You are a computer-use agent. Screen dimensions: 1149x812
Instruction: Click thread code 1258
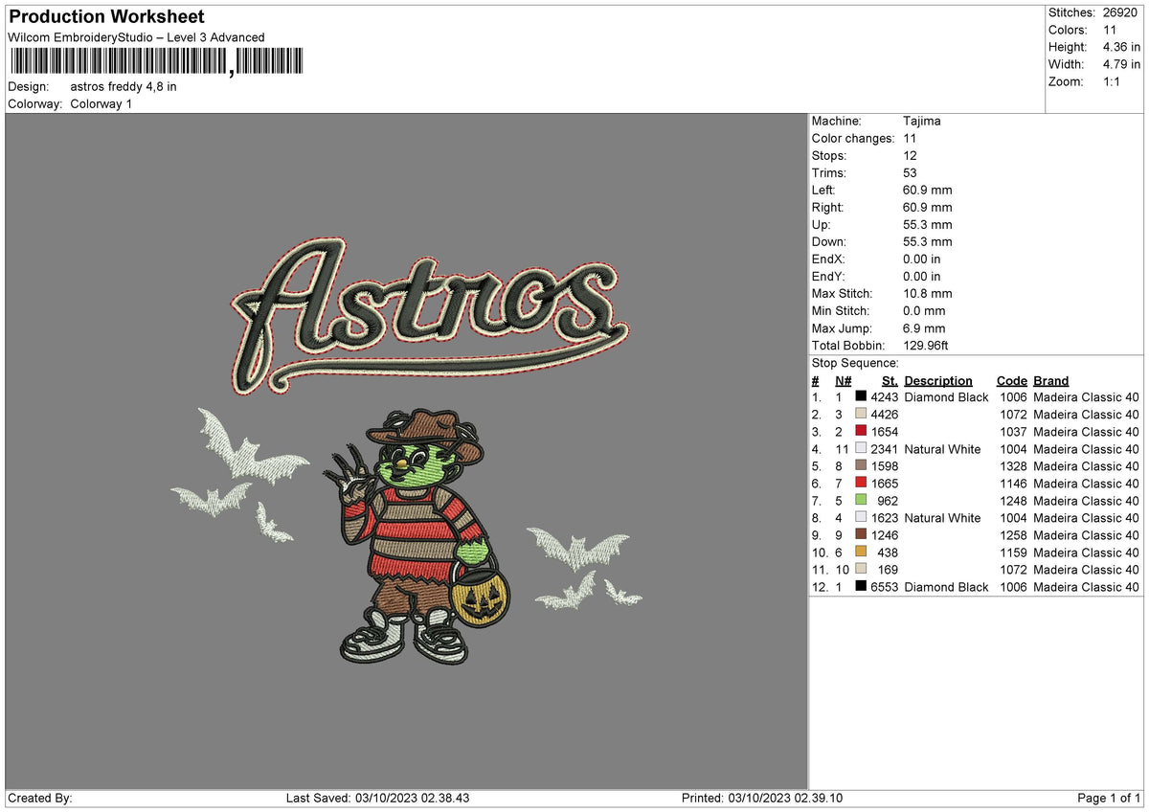[1013, 534]
